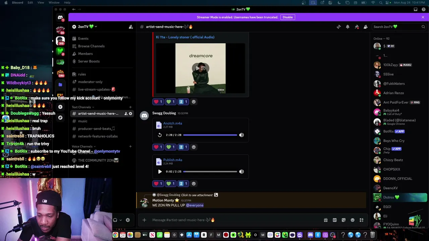Download the Publish.m4a file link
This screenshot has height=241, width=429.
tap(173, 160)
